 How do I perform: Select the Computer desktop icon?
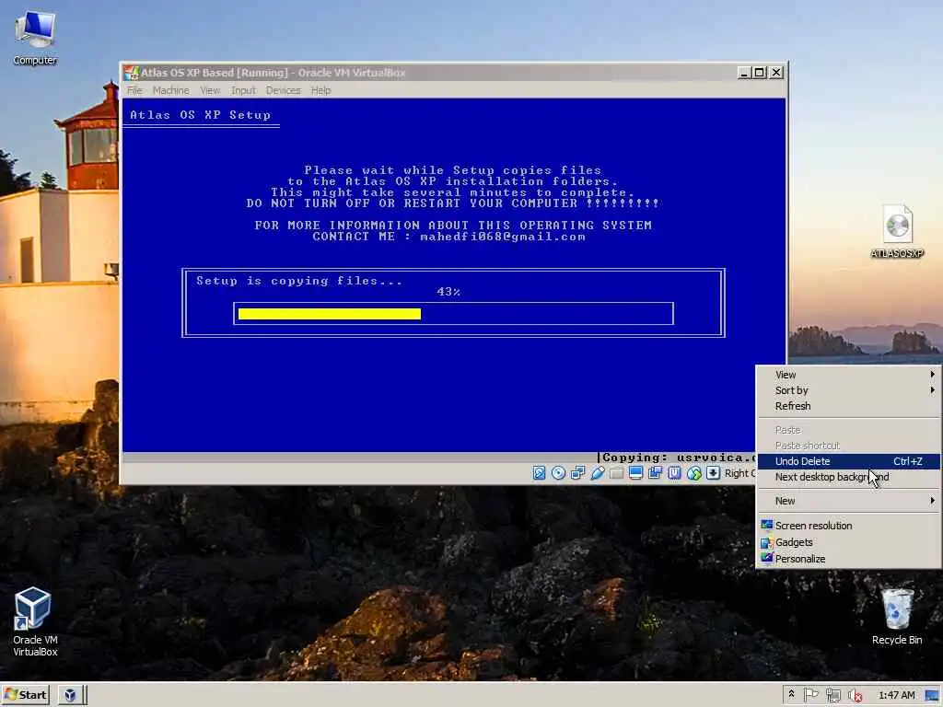click(35, 37)
